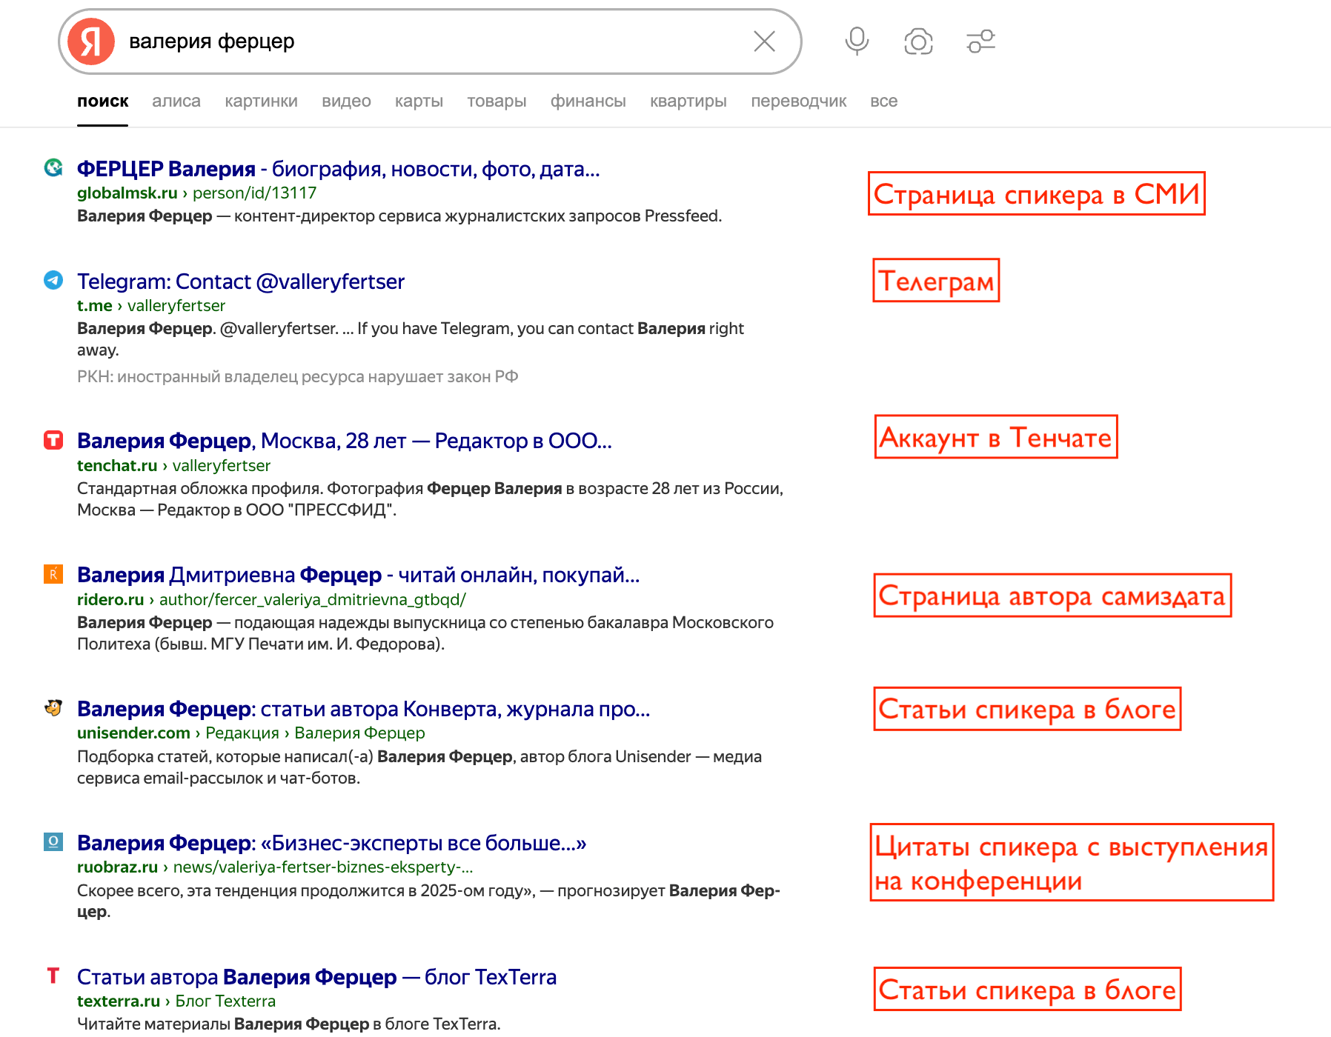Image resolution: width=1331 pixels, height=1037 pixels.
Task: Click the globalmsk.ru result favicon
Action: [53, 168]
